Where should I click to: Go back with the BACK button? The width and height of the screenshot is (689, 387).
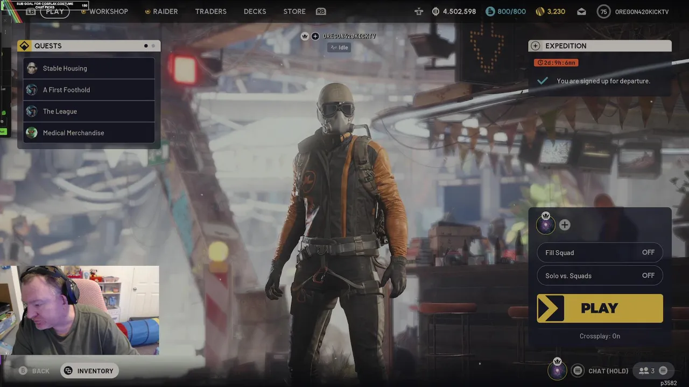click(34, 371)
